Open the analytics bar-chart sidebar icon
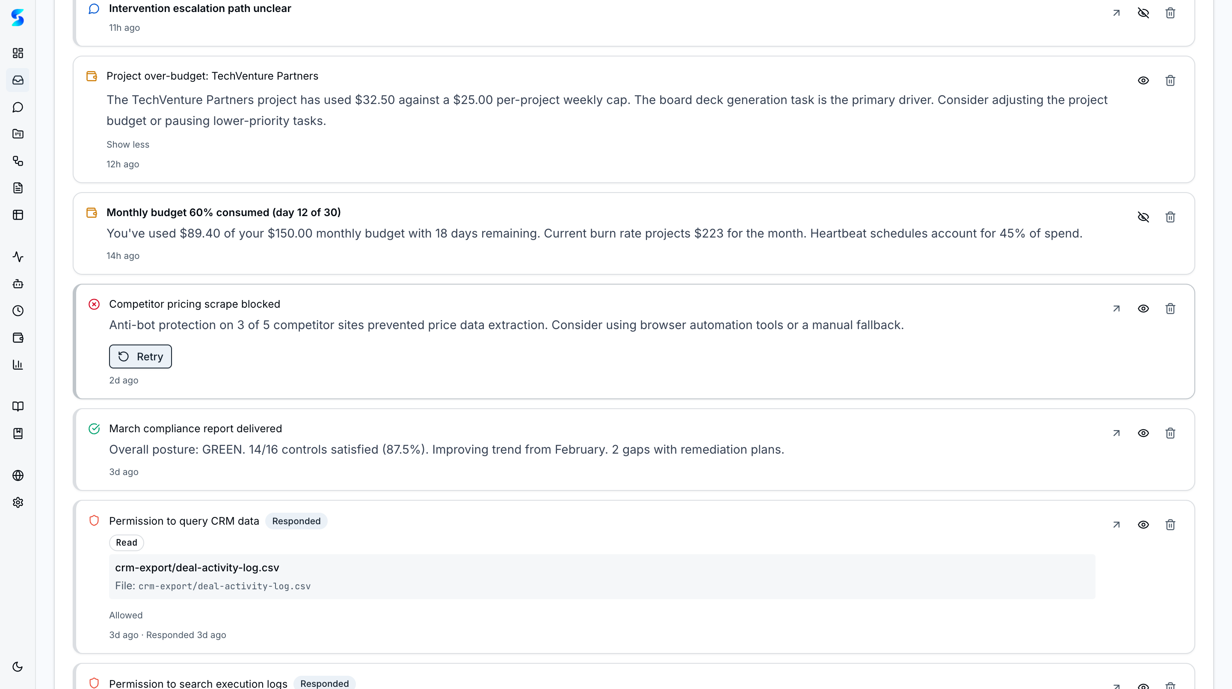The width and height of the screenshot is (1232, 689). [x=18, y=365]
